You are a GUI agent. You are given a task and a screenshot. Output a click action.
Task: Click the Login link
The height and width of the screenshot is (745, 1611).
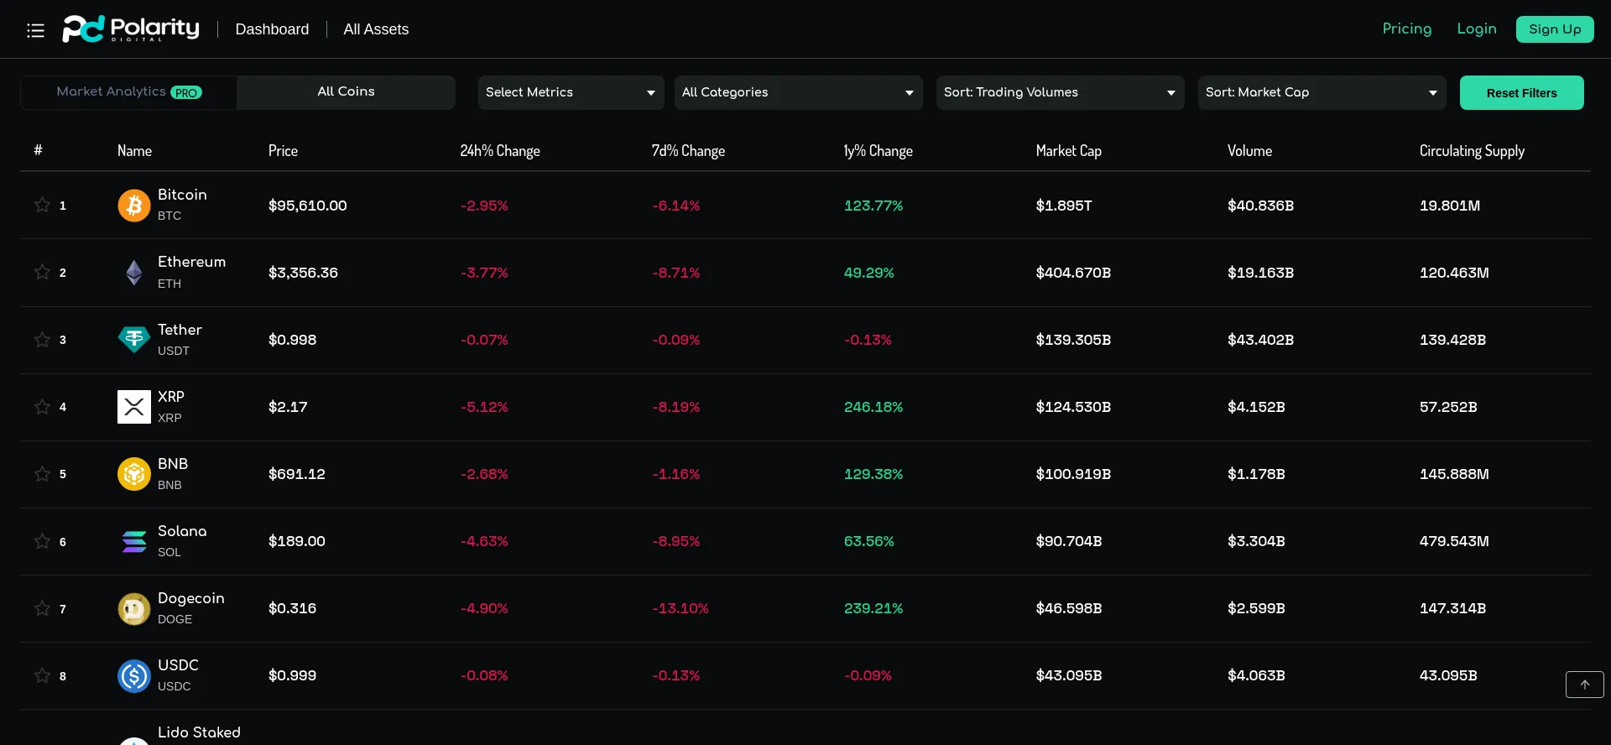point(1477,29)
